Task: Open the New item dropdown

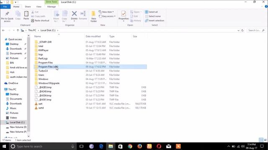Action: (x=106, y=12)
